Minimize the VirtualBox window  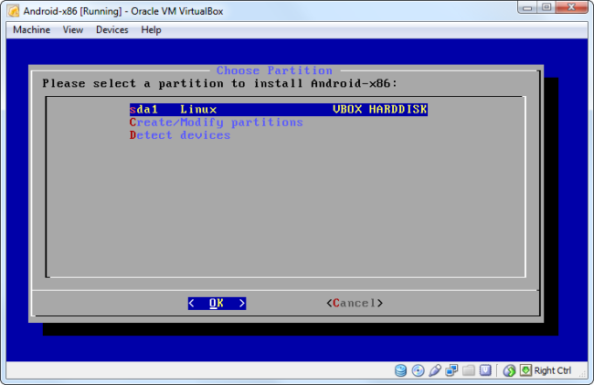[527, 7]
